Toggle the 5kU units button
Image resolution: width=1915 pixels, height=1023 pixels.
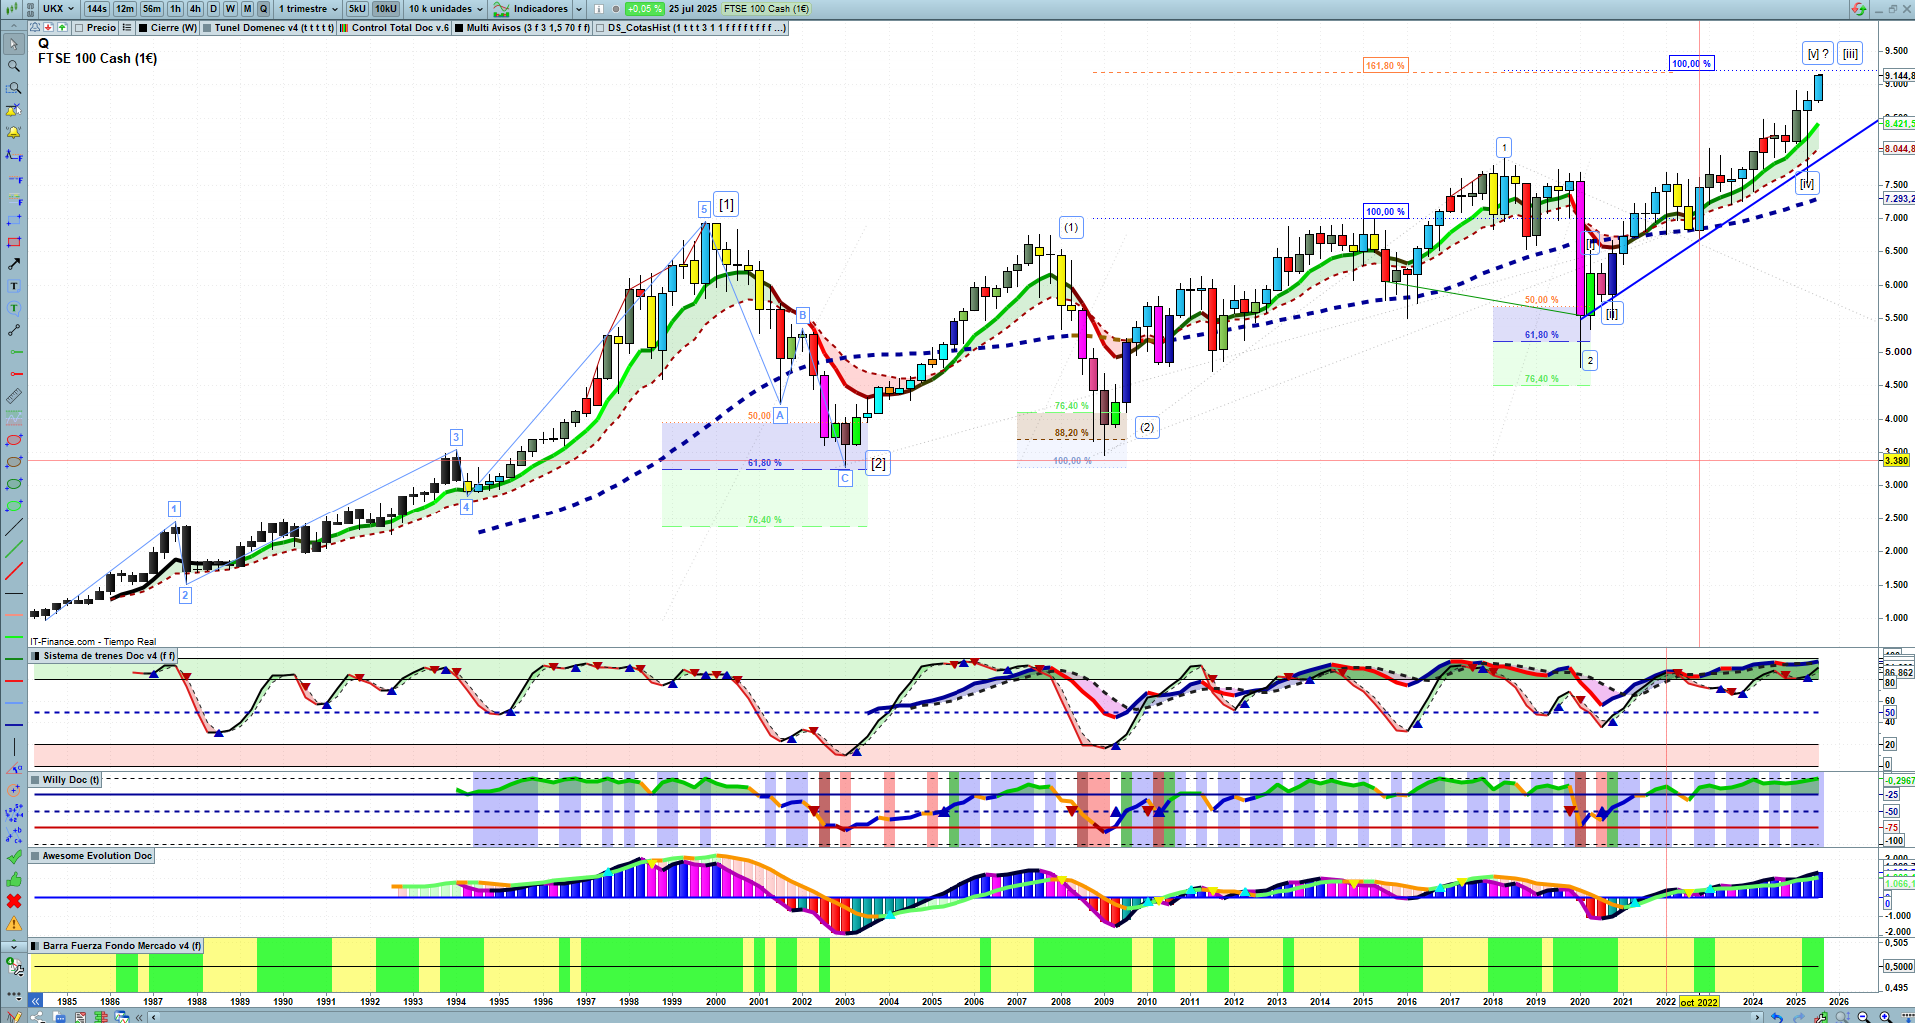click(357, 9)
